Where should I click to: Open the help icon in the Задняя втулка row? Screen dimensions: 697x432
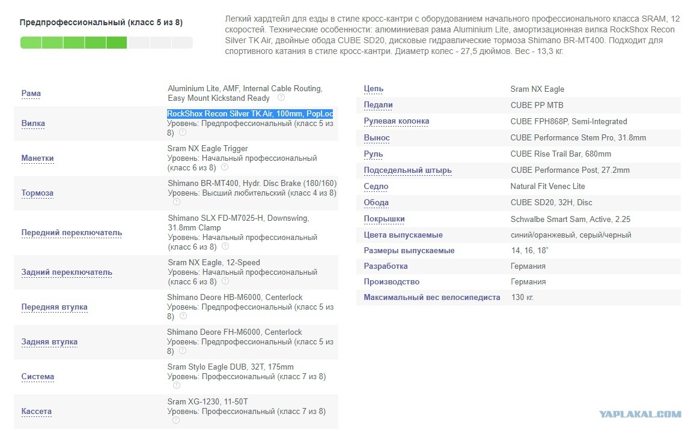coord(183,351)
